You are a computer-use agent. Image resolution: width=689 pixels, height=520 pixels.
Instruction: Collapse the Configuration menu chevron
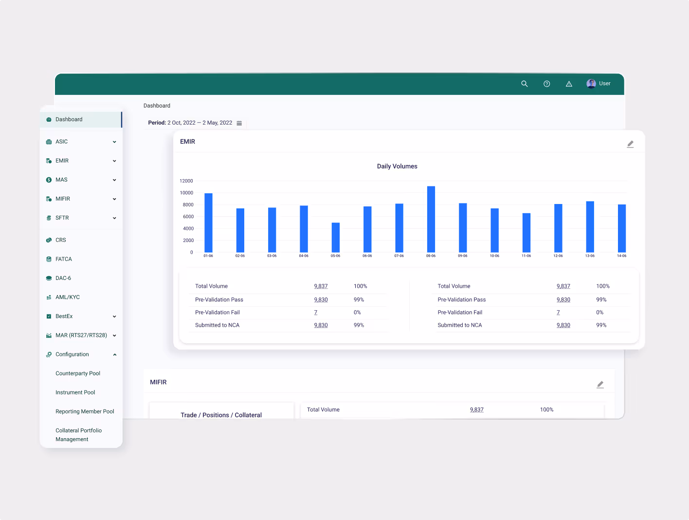coord(114,354)
